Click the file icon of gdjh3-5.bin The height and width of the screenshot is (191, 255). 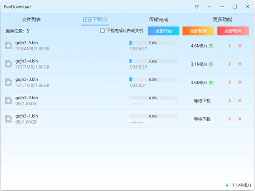tap(8, 45)
